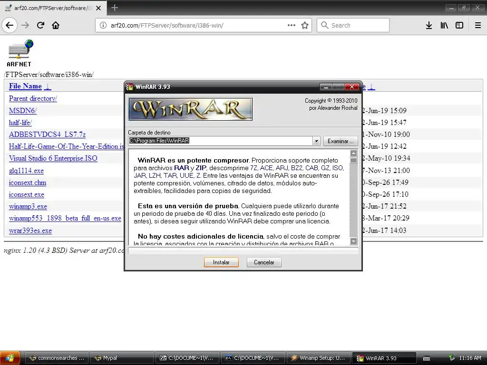Image resolution: width=487 pixels, height=365 pixels.
Task: Click the browser forward arrow
Action: coord(25,25)
